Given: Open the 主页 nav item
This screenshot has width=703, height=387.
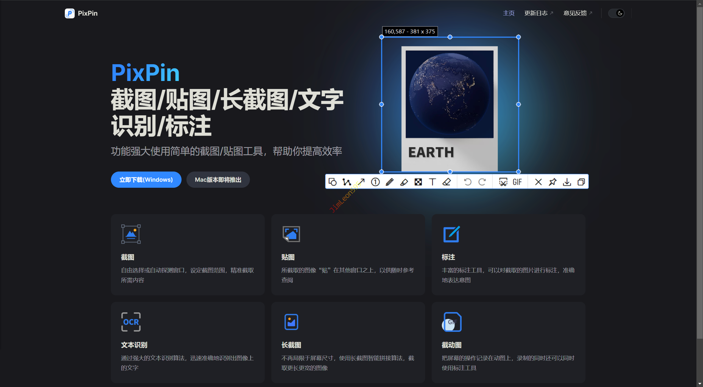Looking at the screenshot, I should pyautogui.click(x=509, y=13).
